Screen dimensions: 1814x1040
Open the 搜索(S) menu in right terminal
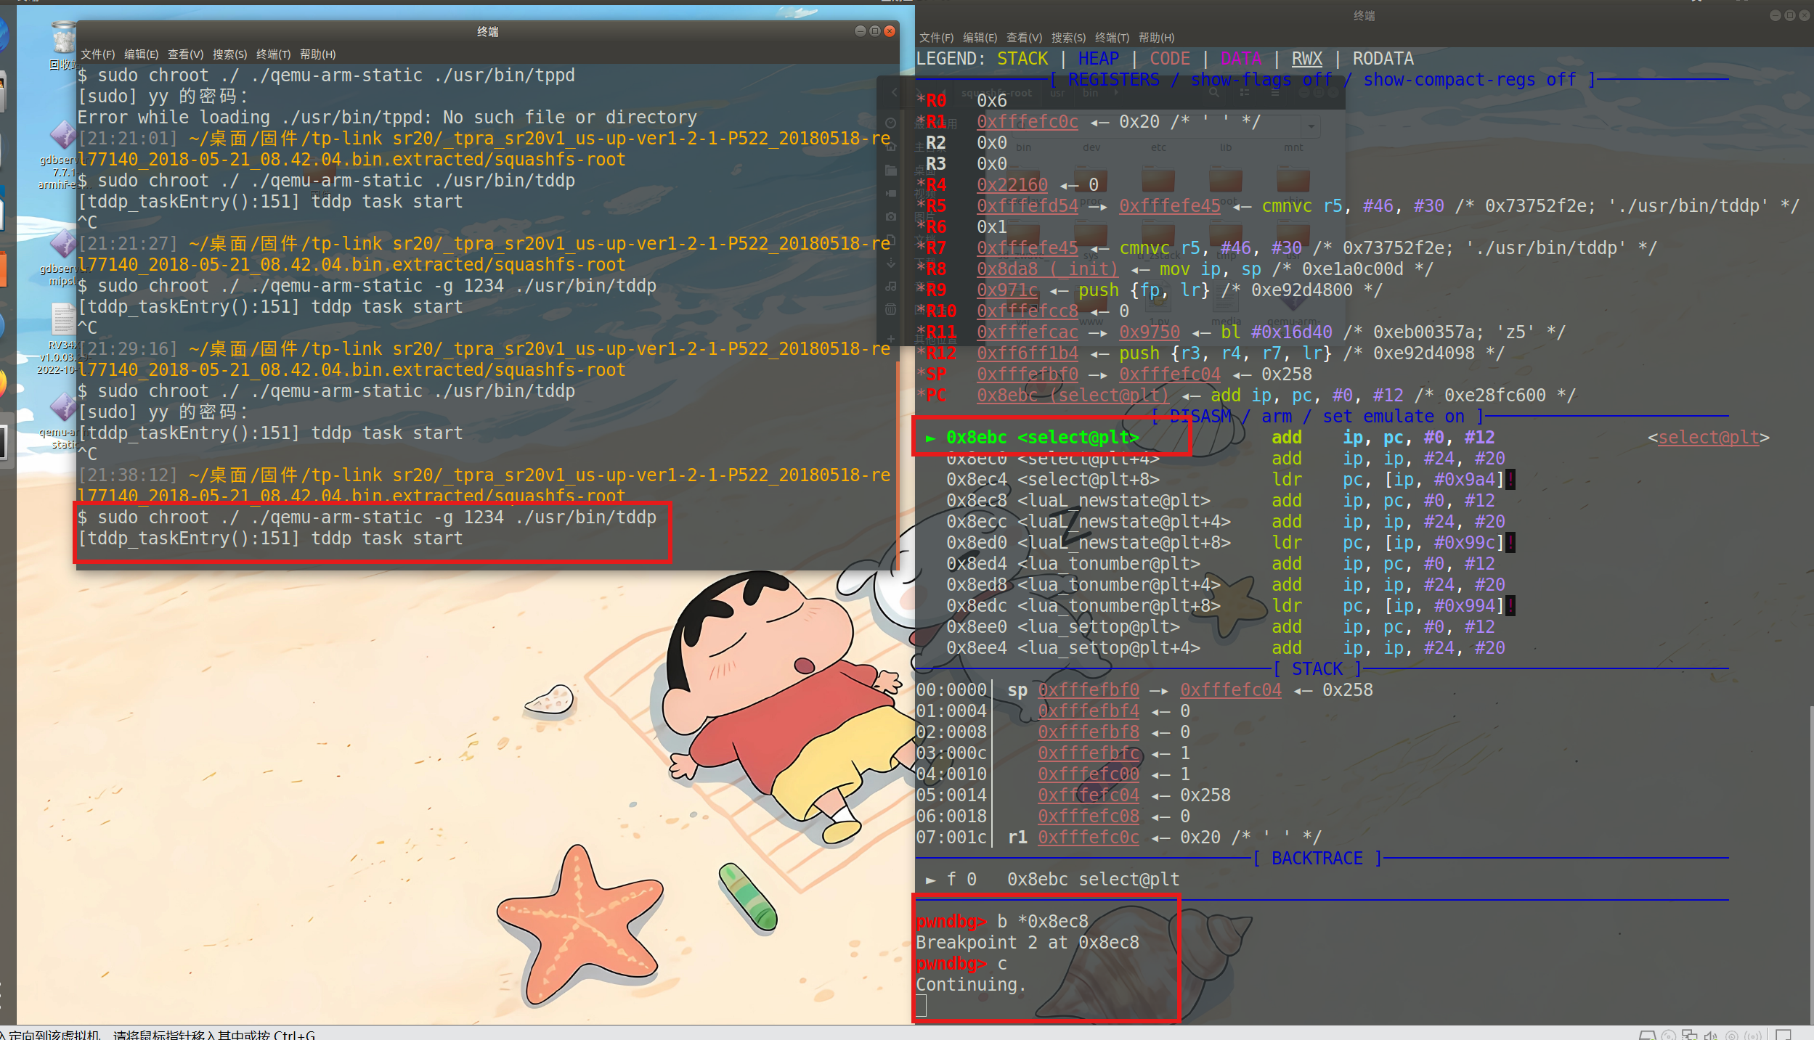click(x=1068, y=38)
